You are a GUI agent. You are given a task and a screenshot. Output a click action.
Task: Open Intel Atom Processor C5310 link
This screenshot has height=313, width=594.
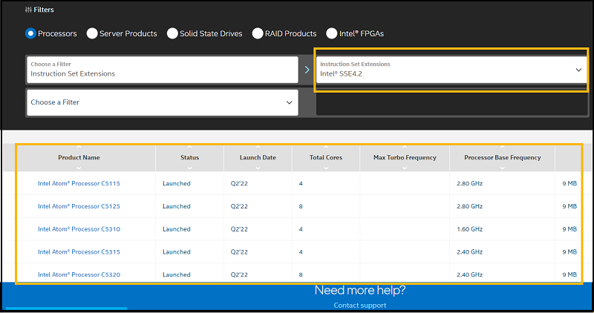point(79,229)
